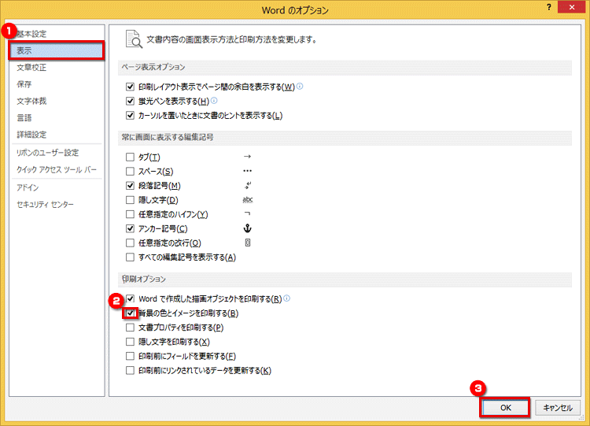Click the tab arrow symbol icon
The image size is (590, 426).
[x=247, y=157]
